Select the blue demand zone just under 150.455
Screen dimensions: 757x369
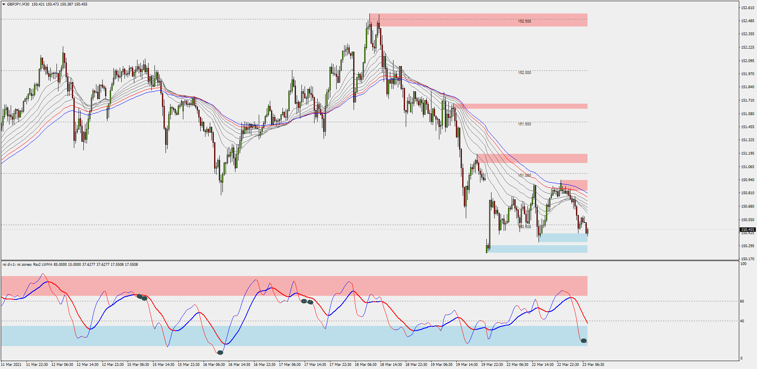coord(563,237)
